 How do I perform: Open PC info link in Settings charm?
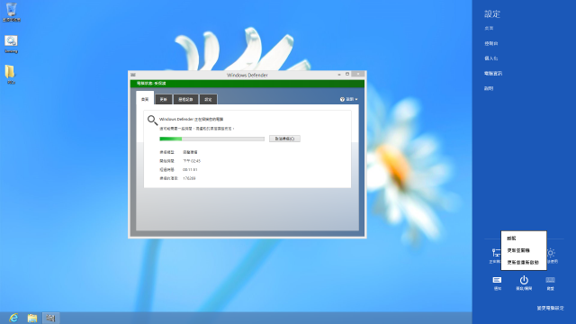tap(493, 74)
